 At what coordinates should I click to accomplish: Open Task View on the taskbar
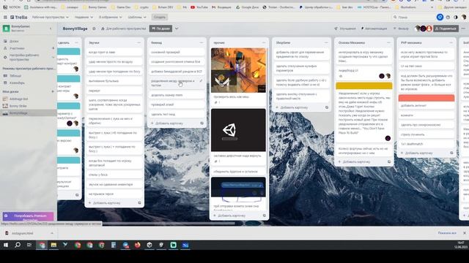(x=29, y=245)
